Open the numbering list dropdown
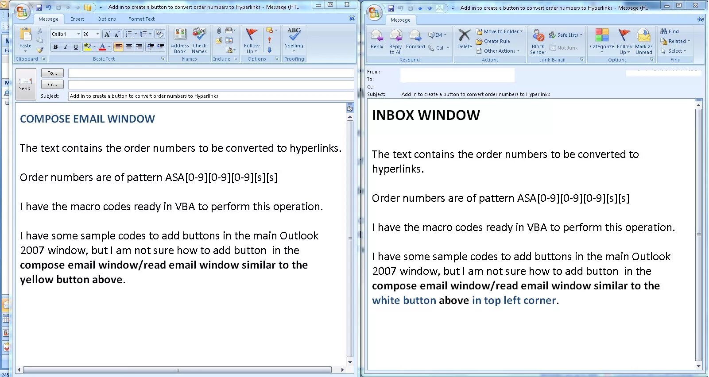Image resolution: width=709 pixels, height=377 pixels. (150, 34)
